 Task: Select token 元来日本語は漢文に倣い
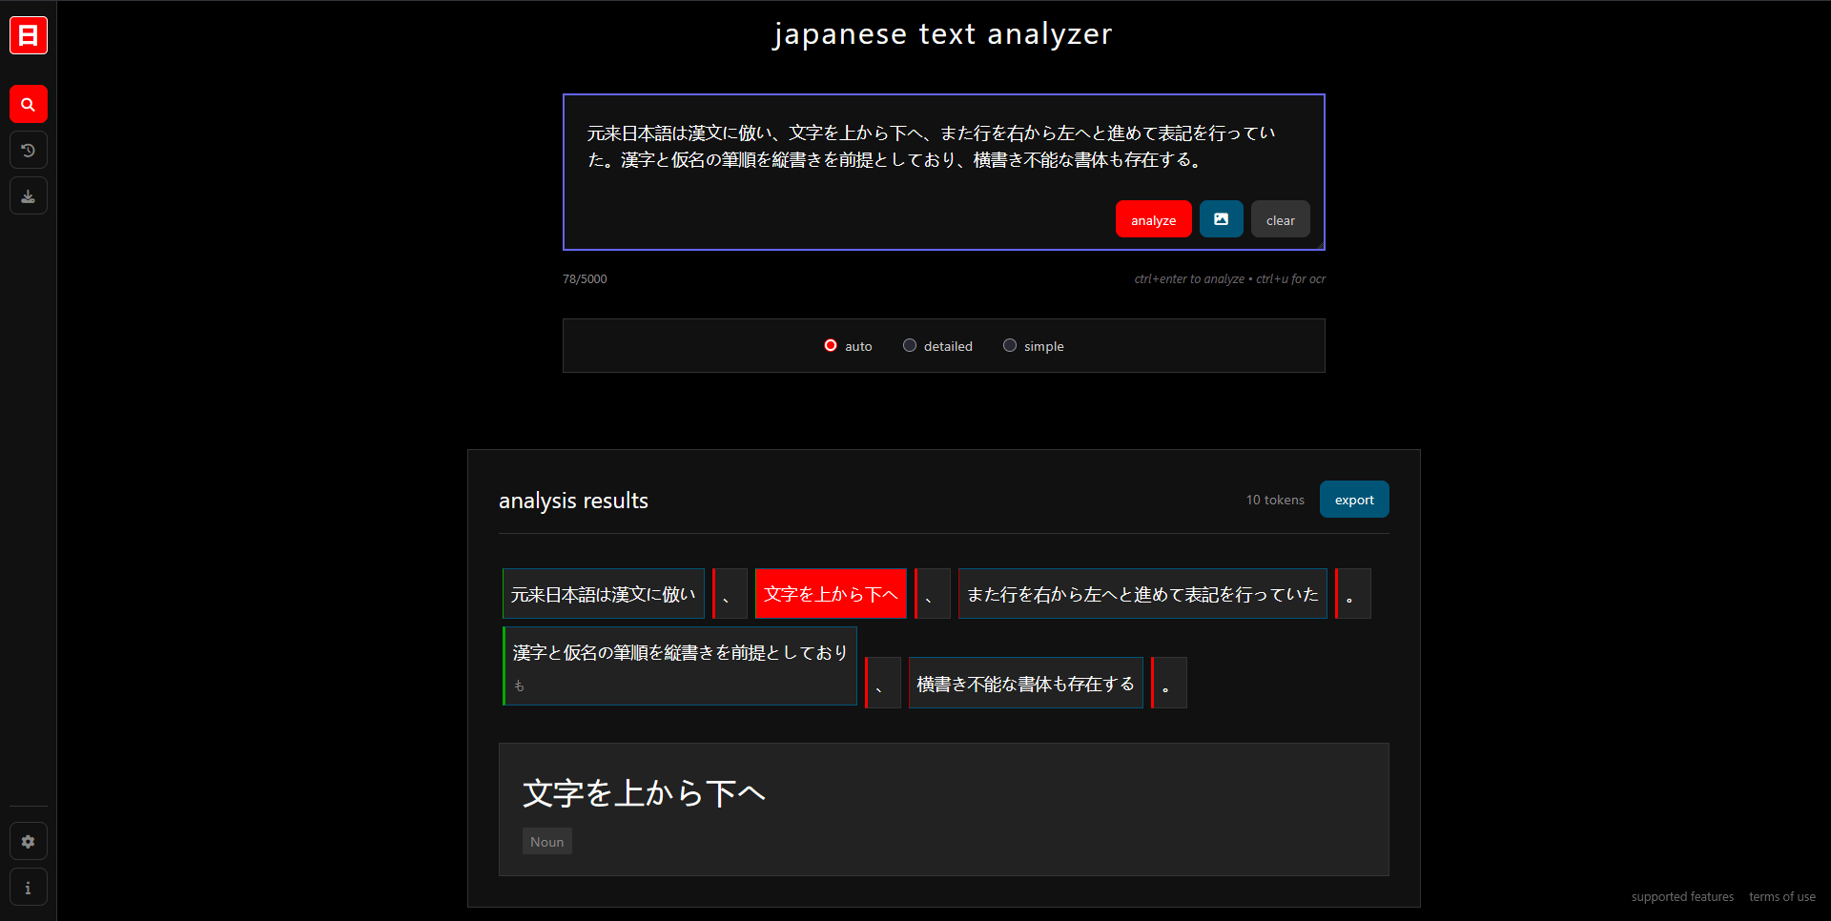click(x=604, y=594)
